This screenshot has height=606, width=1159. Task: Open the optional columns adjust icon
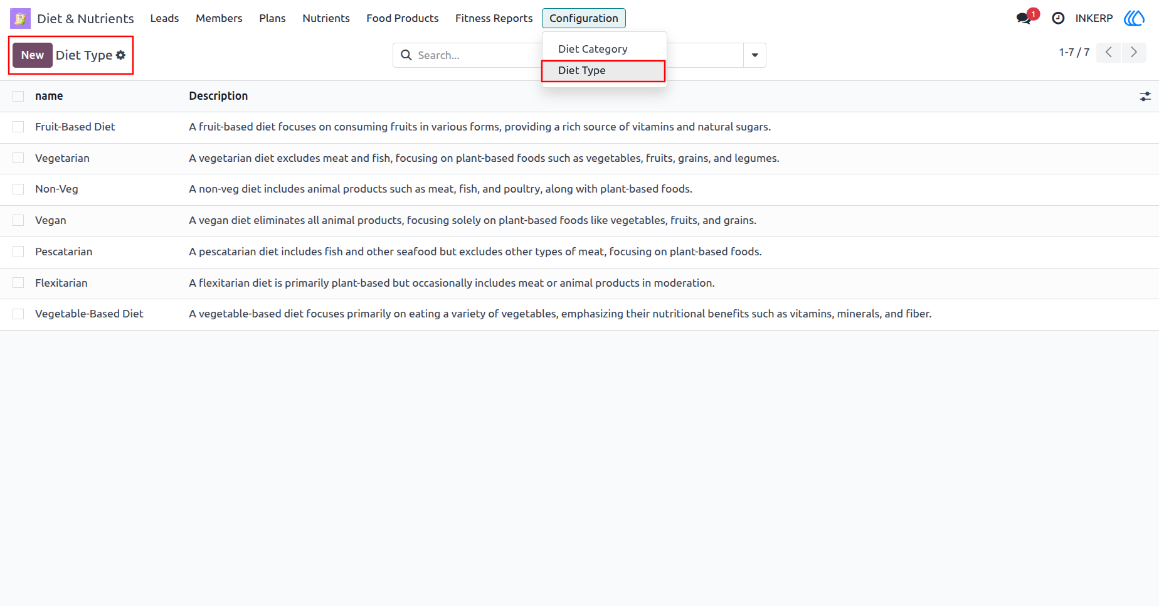pos(1145,96)
